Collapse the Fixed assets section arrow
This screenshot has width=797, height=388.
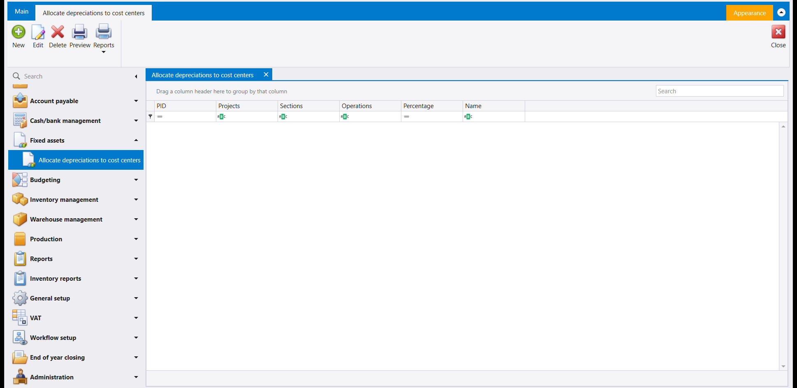[136, 140]
